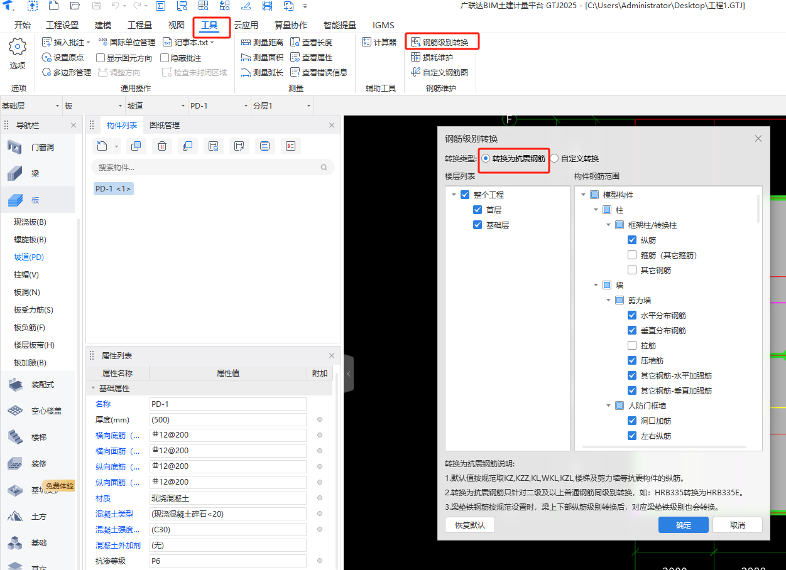Switch to the 工程设置 ribbon tab

pos(62,25)
